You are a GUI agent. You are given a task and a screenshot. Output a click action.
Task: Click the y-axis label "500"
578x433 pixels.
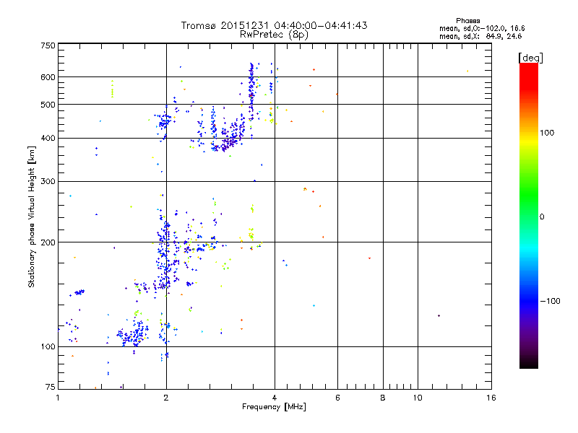pyautogui.click(x=48, y=105)
